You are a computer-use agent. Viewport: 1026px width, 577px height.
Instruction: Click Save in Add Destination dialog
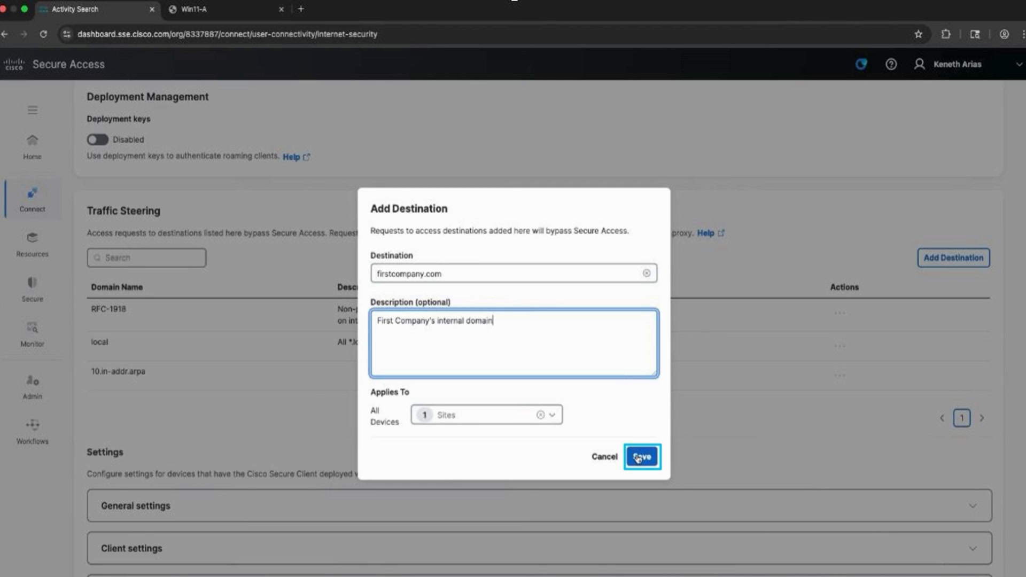642,457
